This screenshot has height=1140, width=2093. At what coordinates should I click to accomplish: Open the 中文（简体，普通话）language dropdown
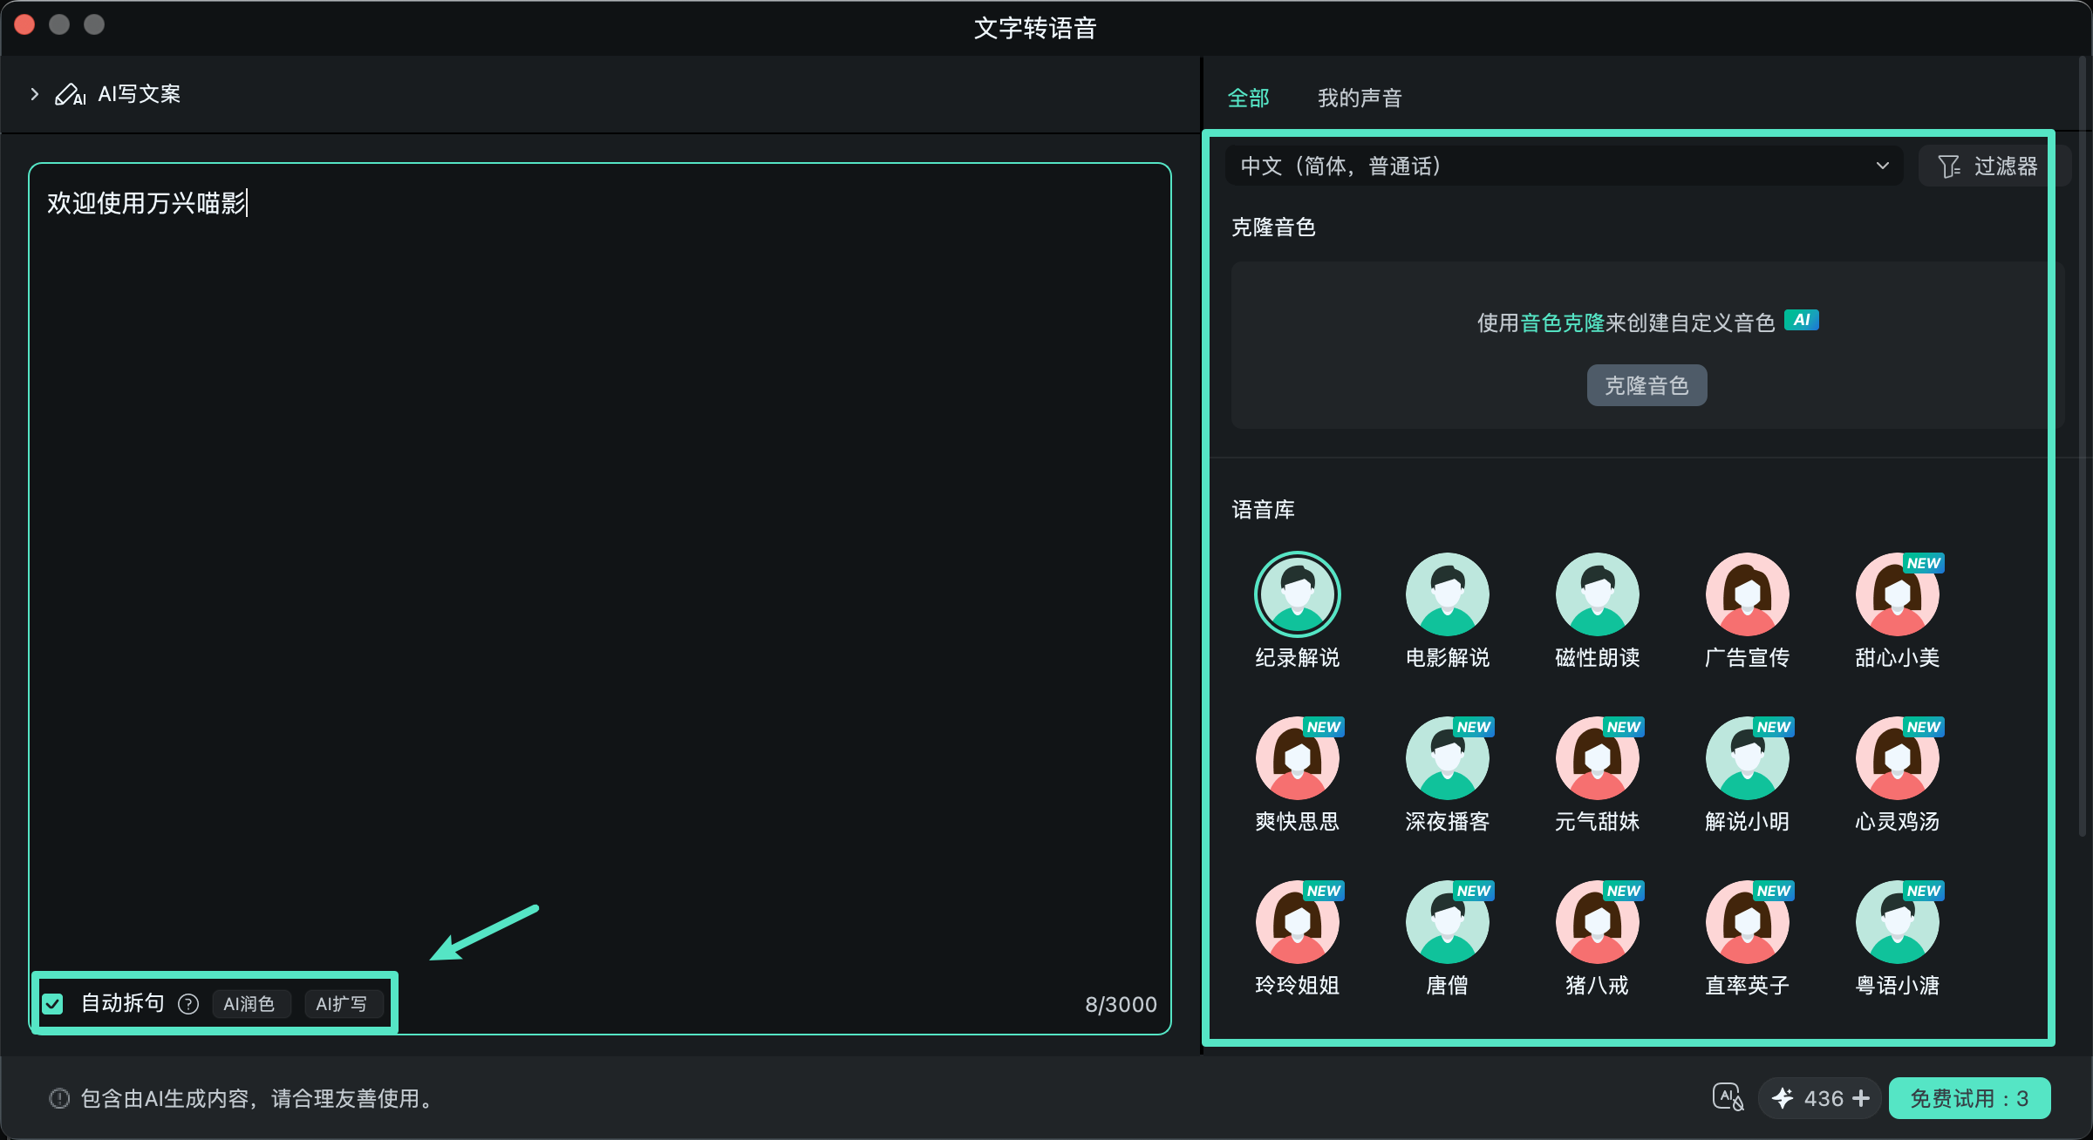1565,166
